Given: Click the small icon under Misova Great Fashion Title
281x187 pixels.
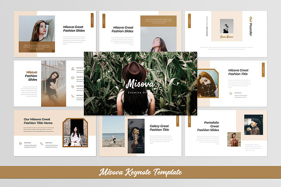Looking at the screenshot, I should [x=231, y=93].
